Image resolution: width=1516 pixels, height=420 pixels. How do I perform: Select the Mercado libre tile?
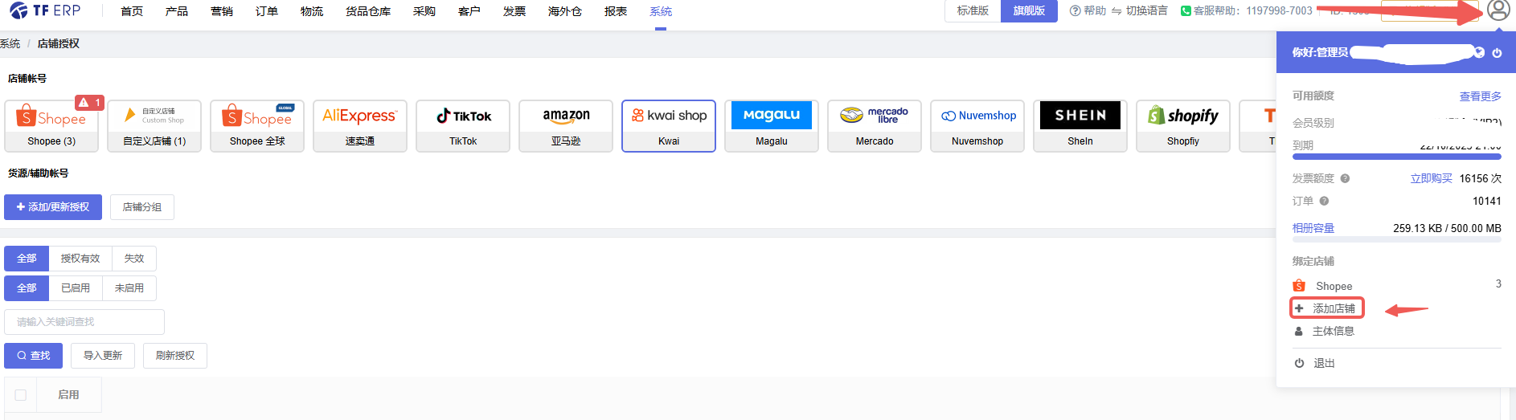(x=875, y=126)
